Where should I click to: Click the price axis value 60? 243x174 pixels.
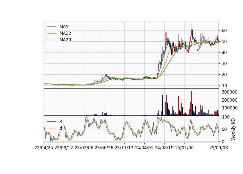point(224,31)
